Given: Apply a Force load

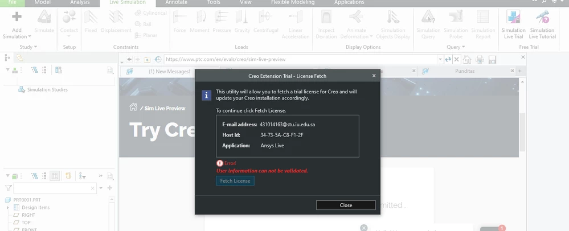Looking at the screenshot, I should [x=179, y=22].
